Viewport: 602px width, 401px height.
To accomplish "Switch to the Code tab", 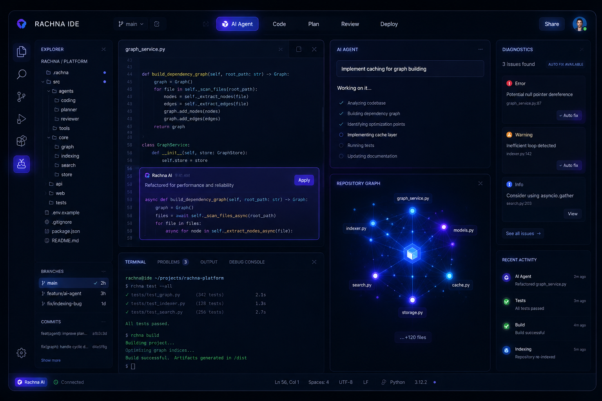I will (x=279, y=24).
